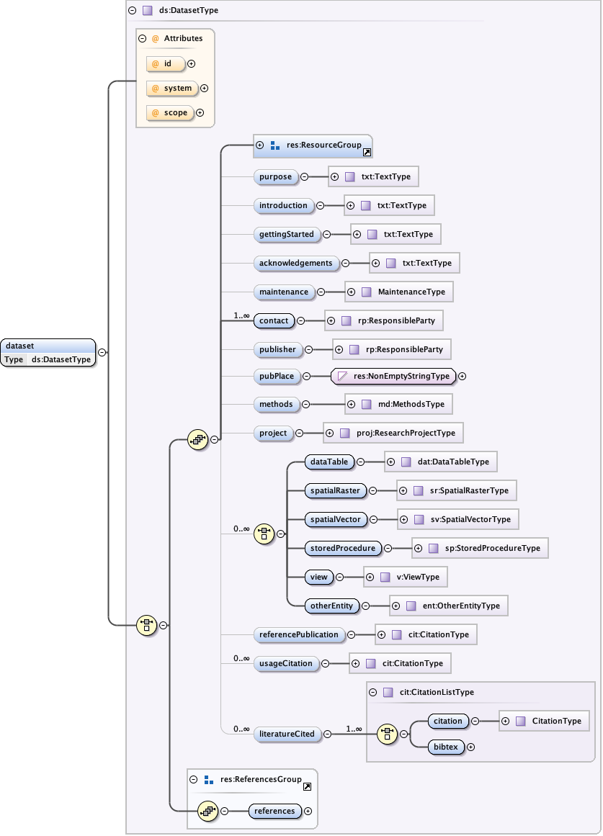Screen dimensions: 603x836
Task: Expand the bibtex element
Action: pos(471,747)
